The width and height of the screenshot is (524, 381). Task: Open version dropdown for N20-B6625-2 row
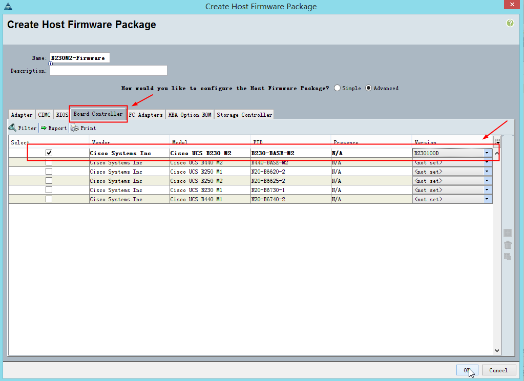[487, 180]
